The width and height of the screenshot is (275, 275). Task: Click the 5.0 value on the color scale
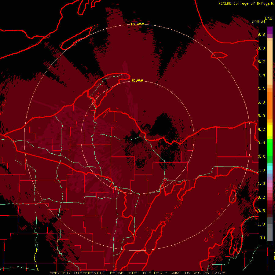coord(261,116)
